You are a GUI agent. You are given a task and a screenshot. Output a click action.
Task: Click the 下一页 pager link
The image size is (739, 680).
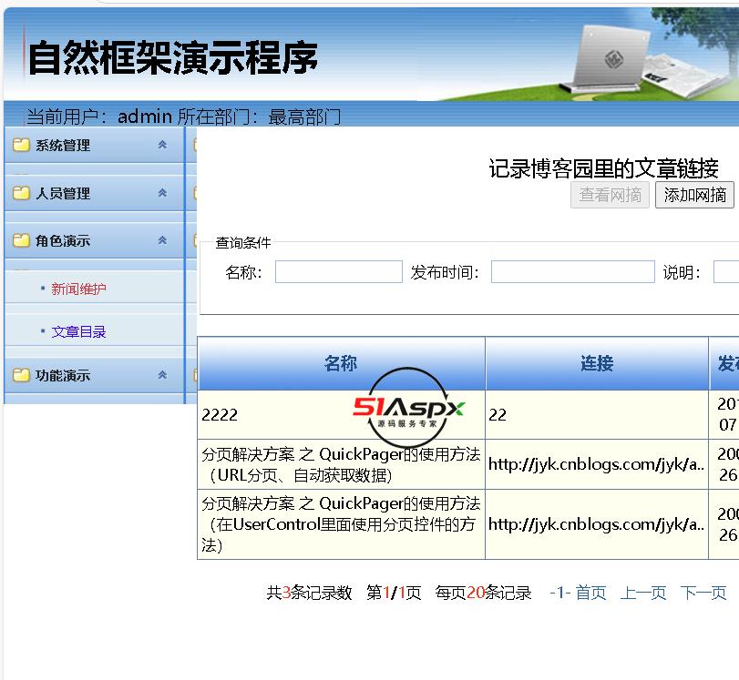click(x=703, y=592)
